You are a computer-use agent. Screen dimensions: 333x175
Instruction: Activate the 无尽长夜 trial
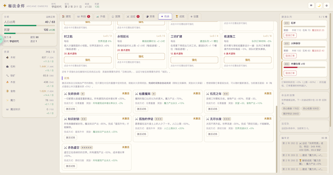(212, 134)
